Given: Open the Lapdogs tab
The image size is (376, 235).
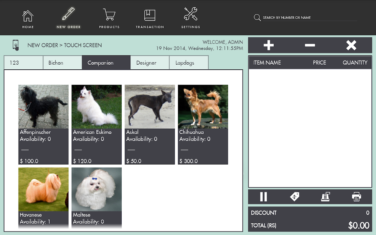Looking at the screenshot, I should [x=189, y=63].
